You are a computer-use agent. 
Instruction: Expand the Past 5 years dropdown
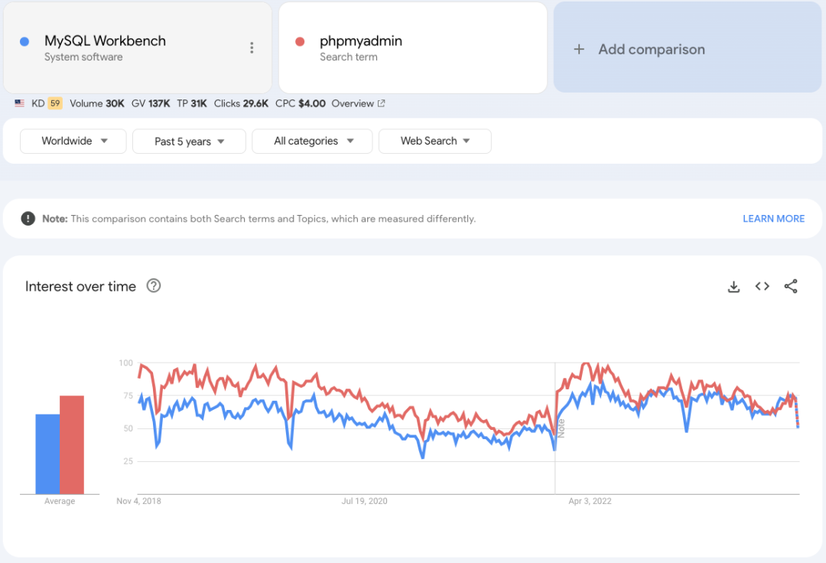click(189, 142)
